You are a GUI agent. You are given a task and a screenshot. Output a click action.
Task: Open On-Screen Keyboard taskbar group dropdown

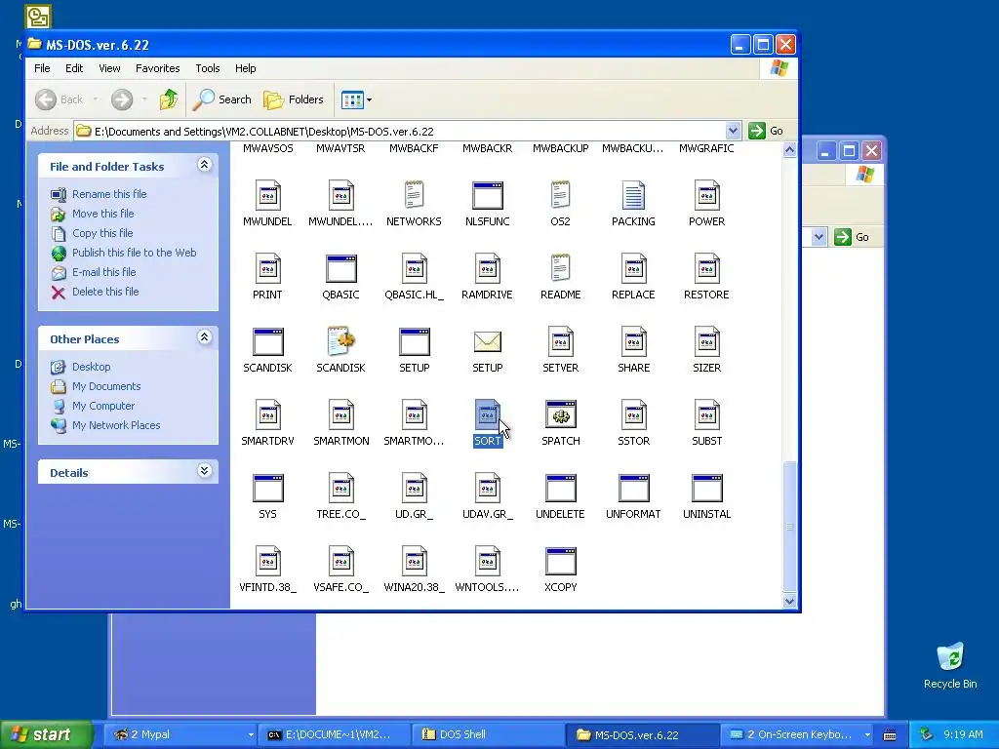coord(867,735)
